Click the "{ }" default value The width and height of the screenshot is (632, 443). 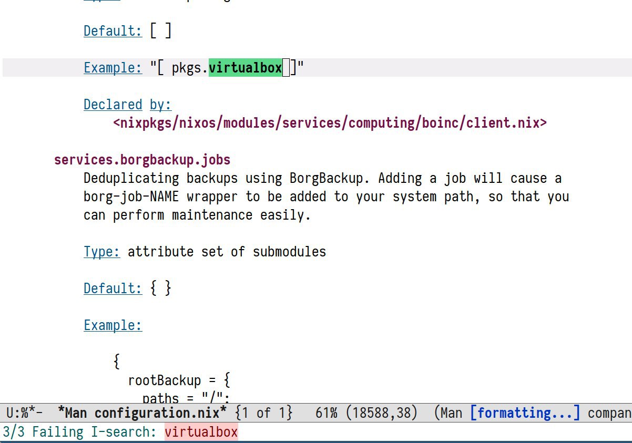161,289
